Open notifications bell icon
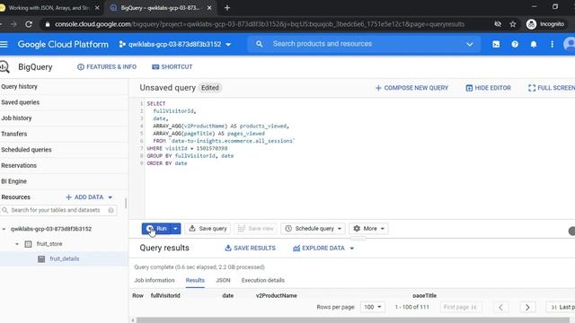The height and width of the screenshot is (323, 575). pos(534,44)
